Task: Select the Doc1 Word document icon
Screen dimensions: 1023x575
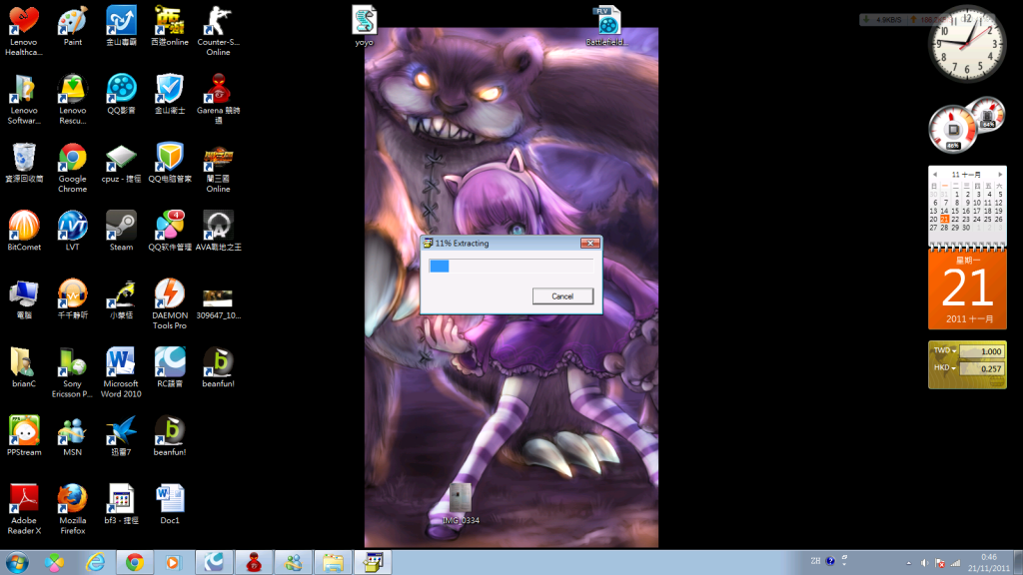Action: pos(170,504)
